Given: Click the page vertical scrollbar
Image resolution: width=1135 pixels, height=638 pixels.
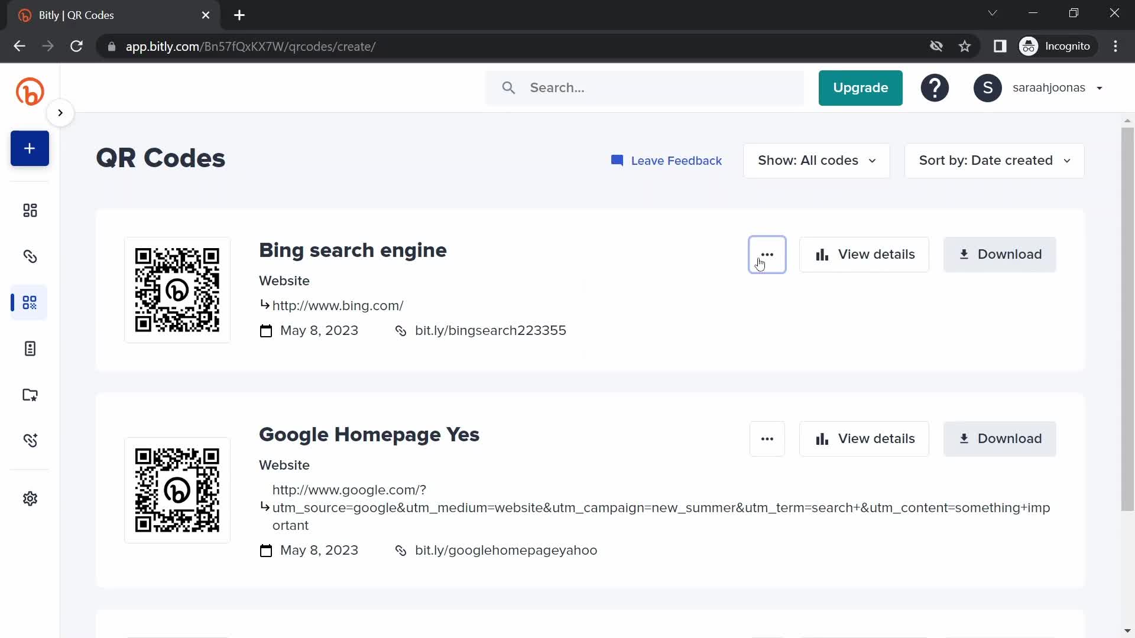Looking at the screenshot, I should (1127, 319).
